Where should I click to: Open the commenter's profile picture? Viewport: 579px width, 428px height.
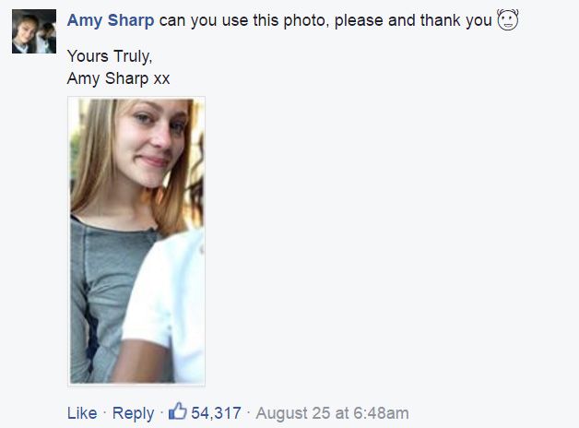(34, 31)
